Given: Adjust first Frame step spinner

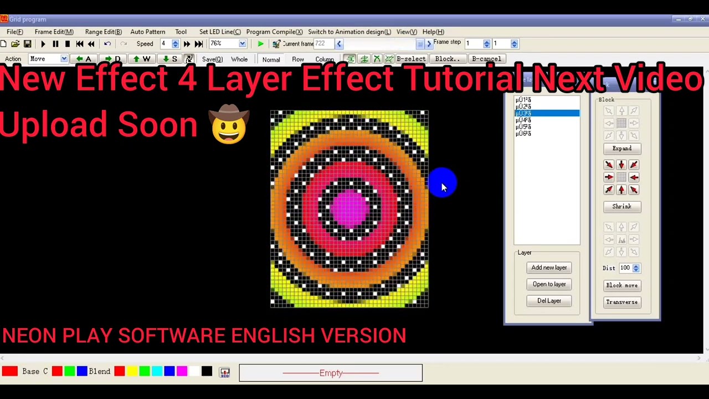Looking at the screenshot, I should tap(487, 44).
